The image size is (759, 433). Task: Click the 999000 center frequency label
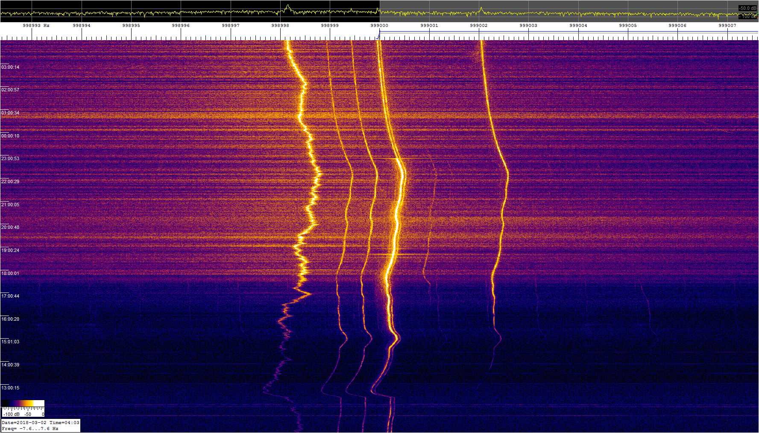coord(379,26)
